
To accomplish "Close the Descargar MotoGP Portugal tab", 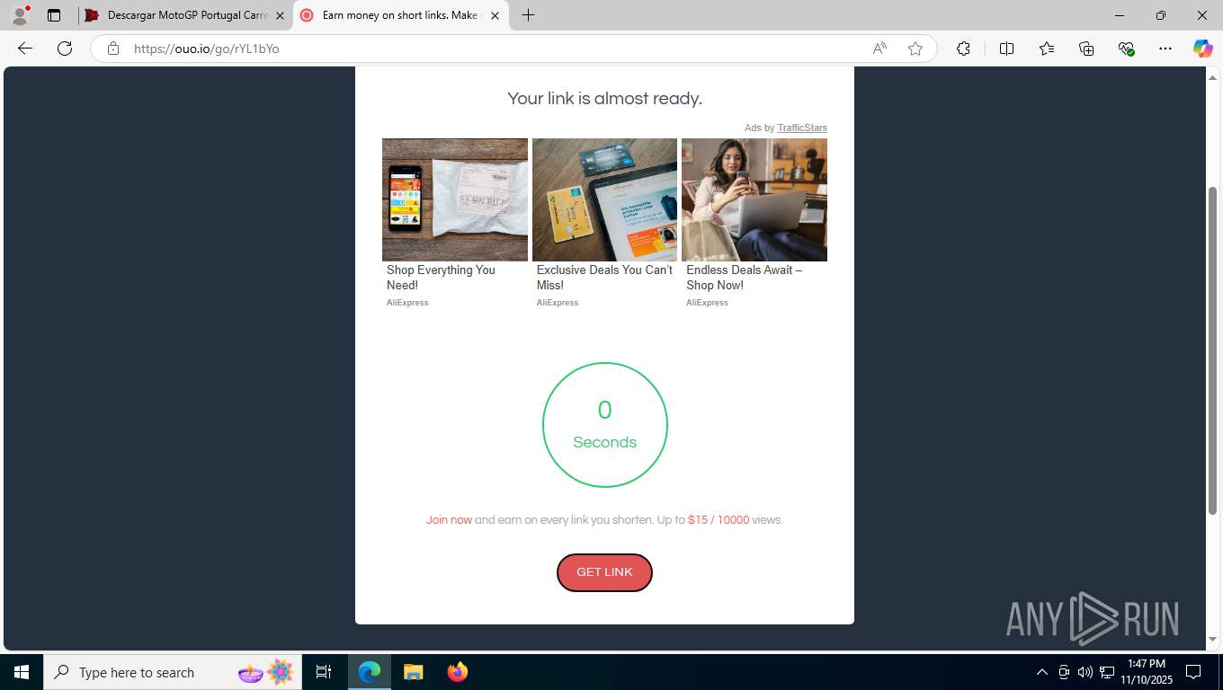I will tap(280, 15).
